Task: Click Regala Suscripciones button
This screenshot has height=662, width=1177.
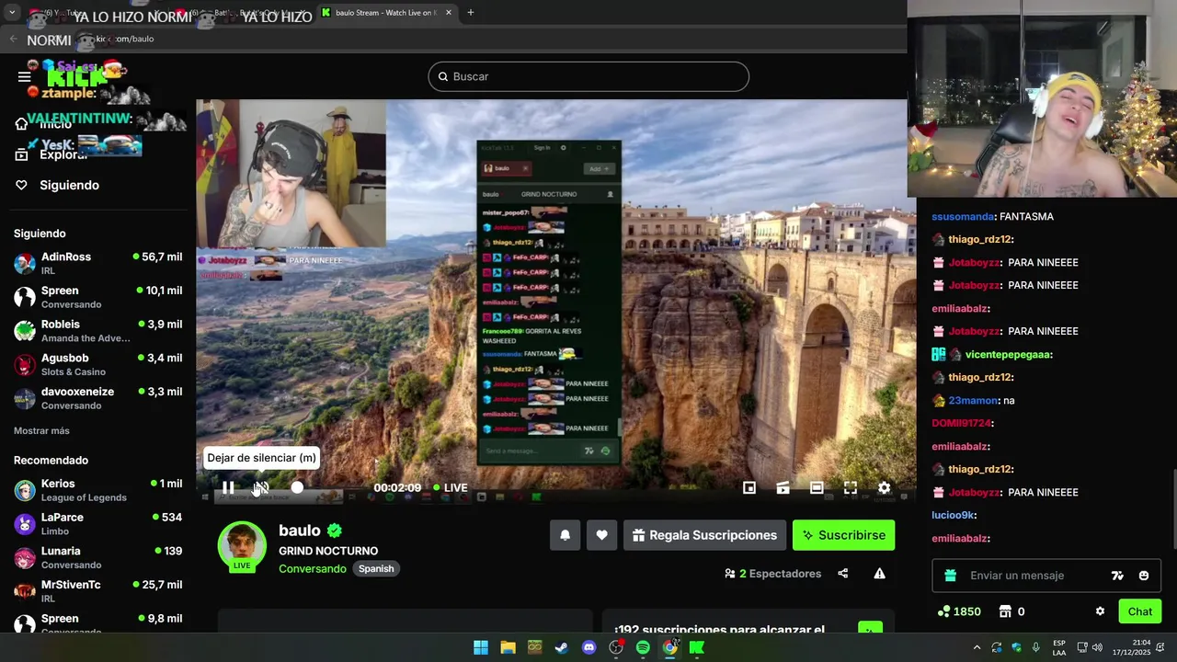Action: (704, 535)
